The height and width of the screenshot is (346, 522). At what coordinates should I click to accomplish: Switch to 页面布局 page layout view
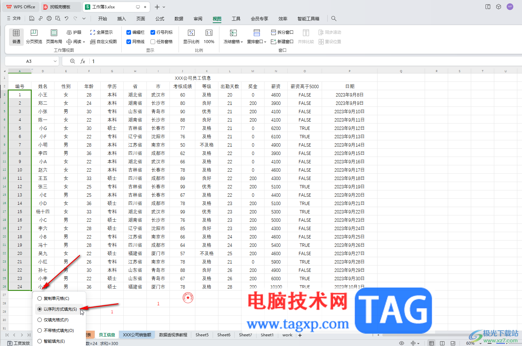pos(54,36)
